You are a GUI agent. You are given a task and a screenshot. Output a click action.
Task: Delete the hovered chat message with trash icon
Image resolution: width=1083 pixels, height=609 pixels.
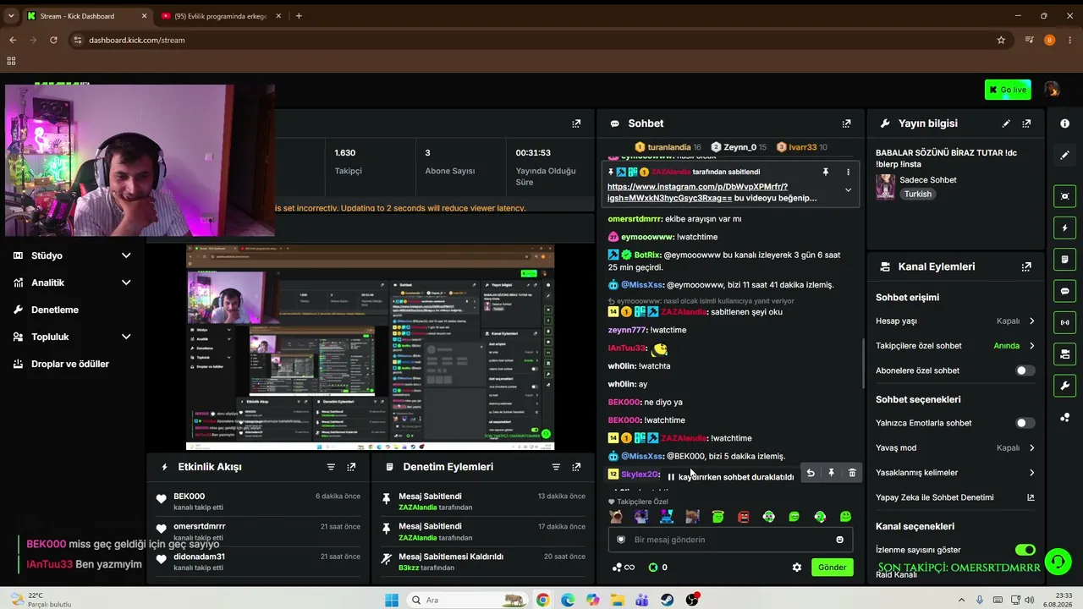[x=852, y=473]
